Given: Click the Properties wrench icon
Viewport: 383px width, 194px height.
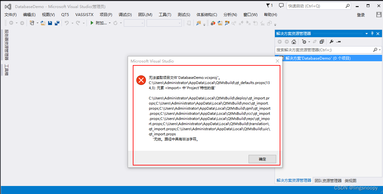Looking at the screenshot, I should pyautogui.click(x=331, y=42).
